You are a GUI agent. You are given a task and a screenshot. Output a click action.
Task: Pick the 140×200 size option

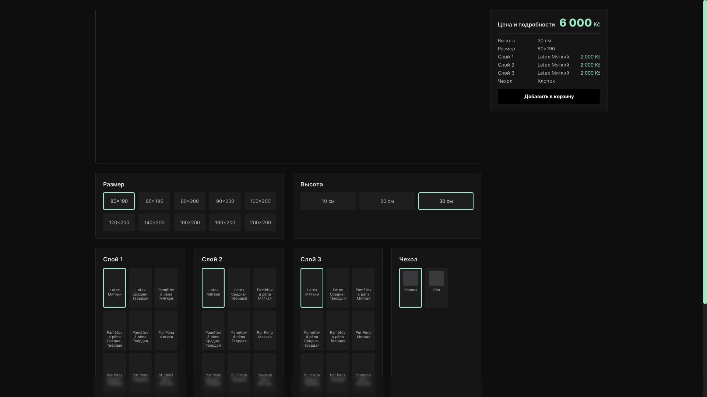154,222
